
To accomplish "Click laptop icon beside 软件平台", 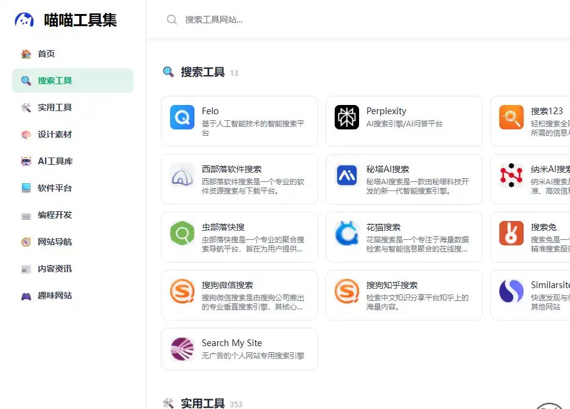I will pos(26,188).
